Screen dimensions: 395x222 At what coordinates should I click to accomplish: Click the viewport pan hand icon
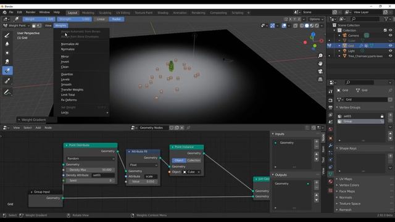pyautogui.click(x=320, y=64)
